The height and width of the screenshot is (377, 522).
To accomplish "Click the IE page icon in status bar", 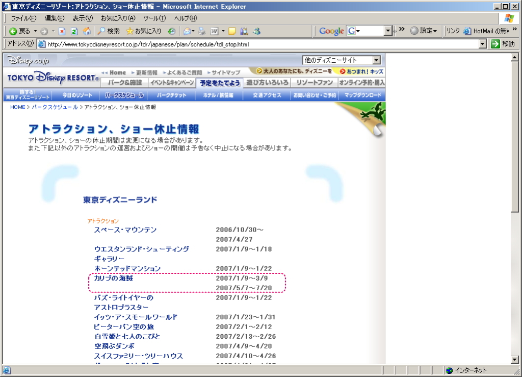I will coord(7,370).
